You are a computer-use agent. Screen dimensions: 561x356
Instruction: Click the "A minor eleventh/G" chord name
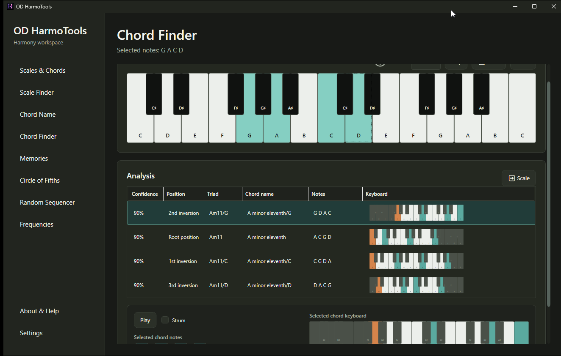coord(269,213)
